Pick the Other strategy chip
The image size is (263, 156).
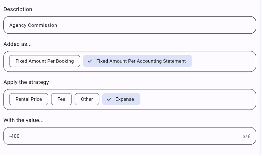click(87, 99)
